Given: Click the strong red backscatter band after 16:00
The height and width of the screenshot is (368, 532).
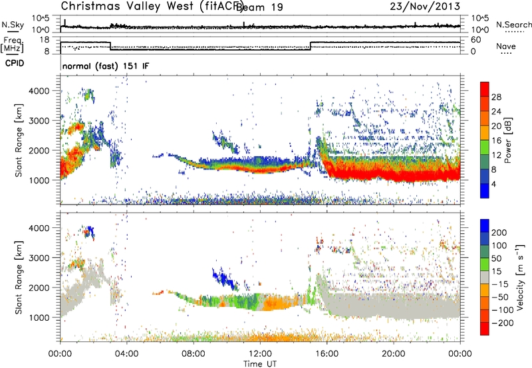Looking at the screenshot, I should click(x=394, y=175).
